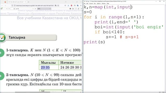Image resolution: width=166 pixels, height=93 pixels.
Task: Bookmark this page with the star
Action: 58,5
